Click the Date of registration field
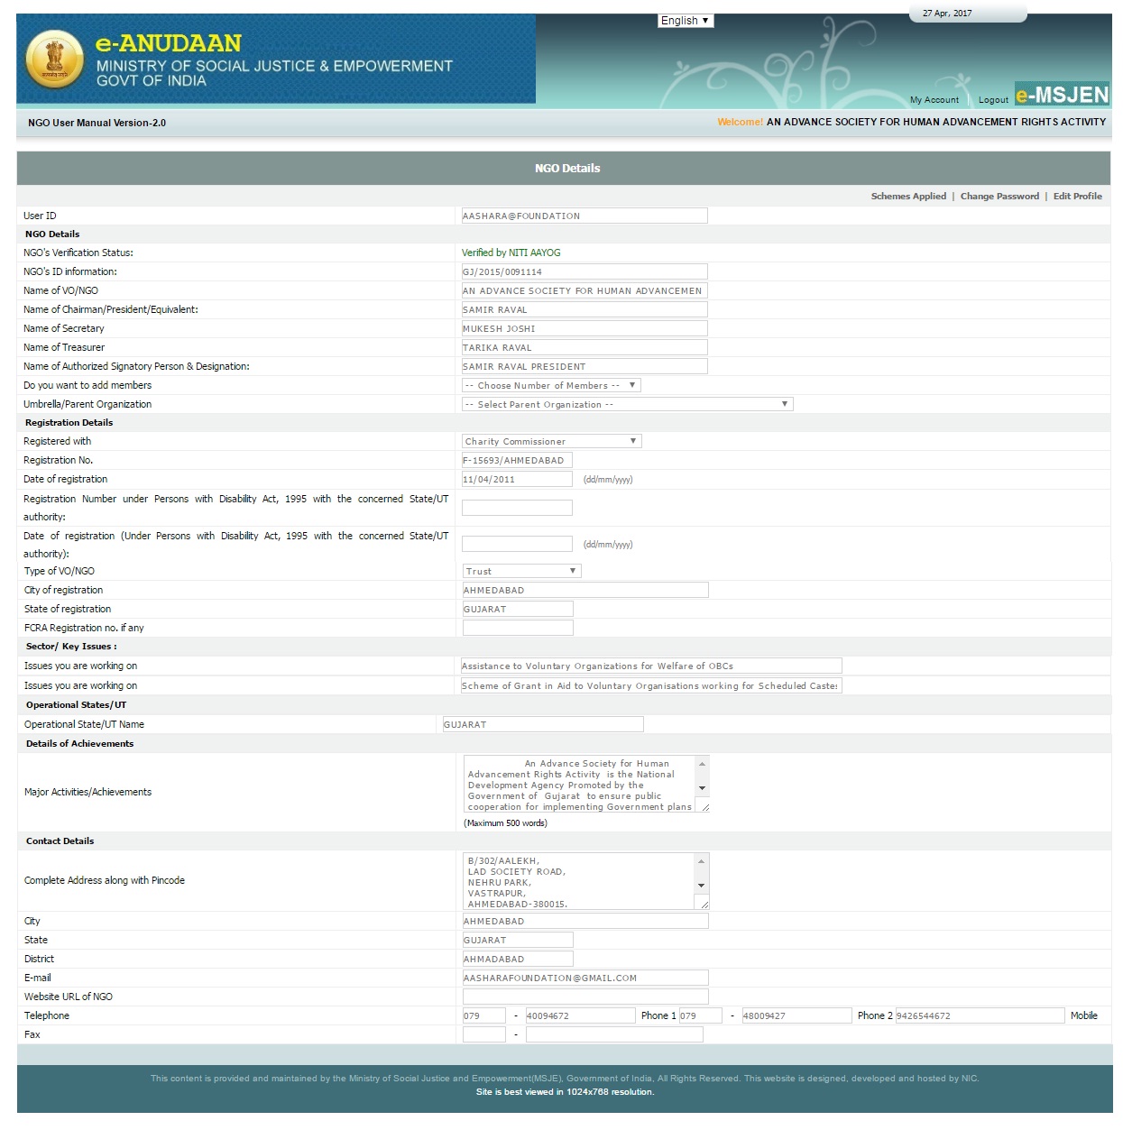The image size is (1123, 1130). (x=517, y=479)
